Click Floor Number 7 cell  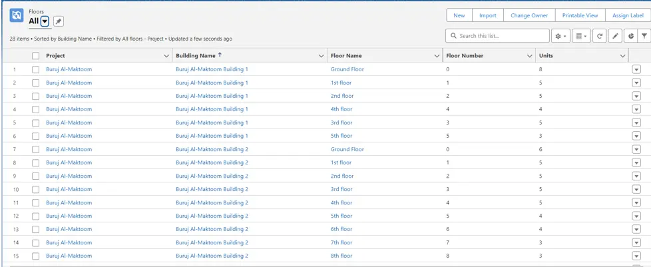(x=447, y=242)
